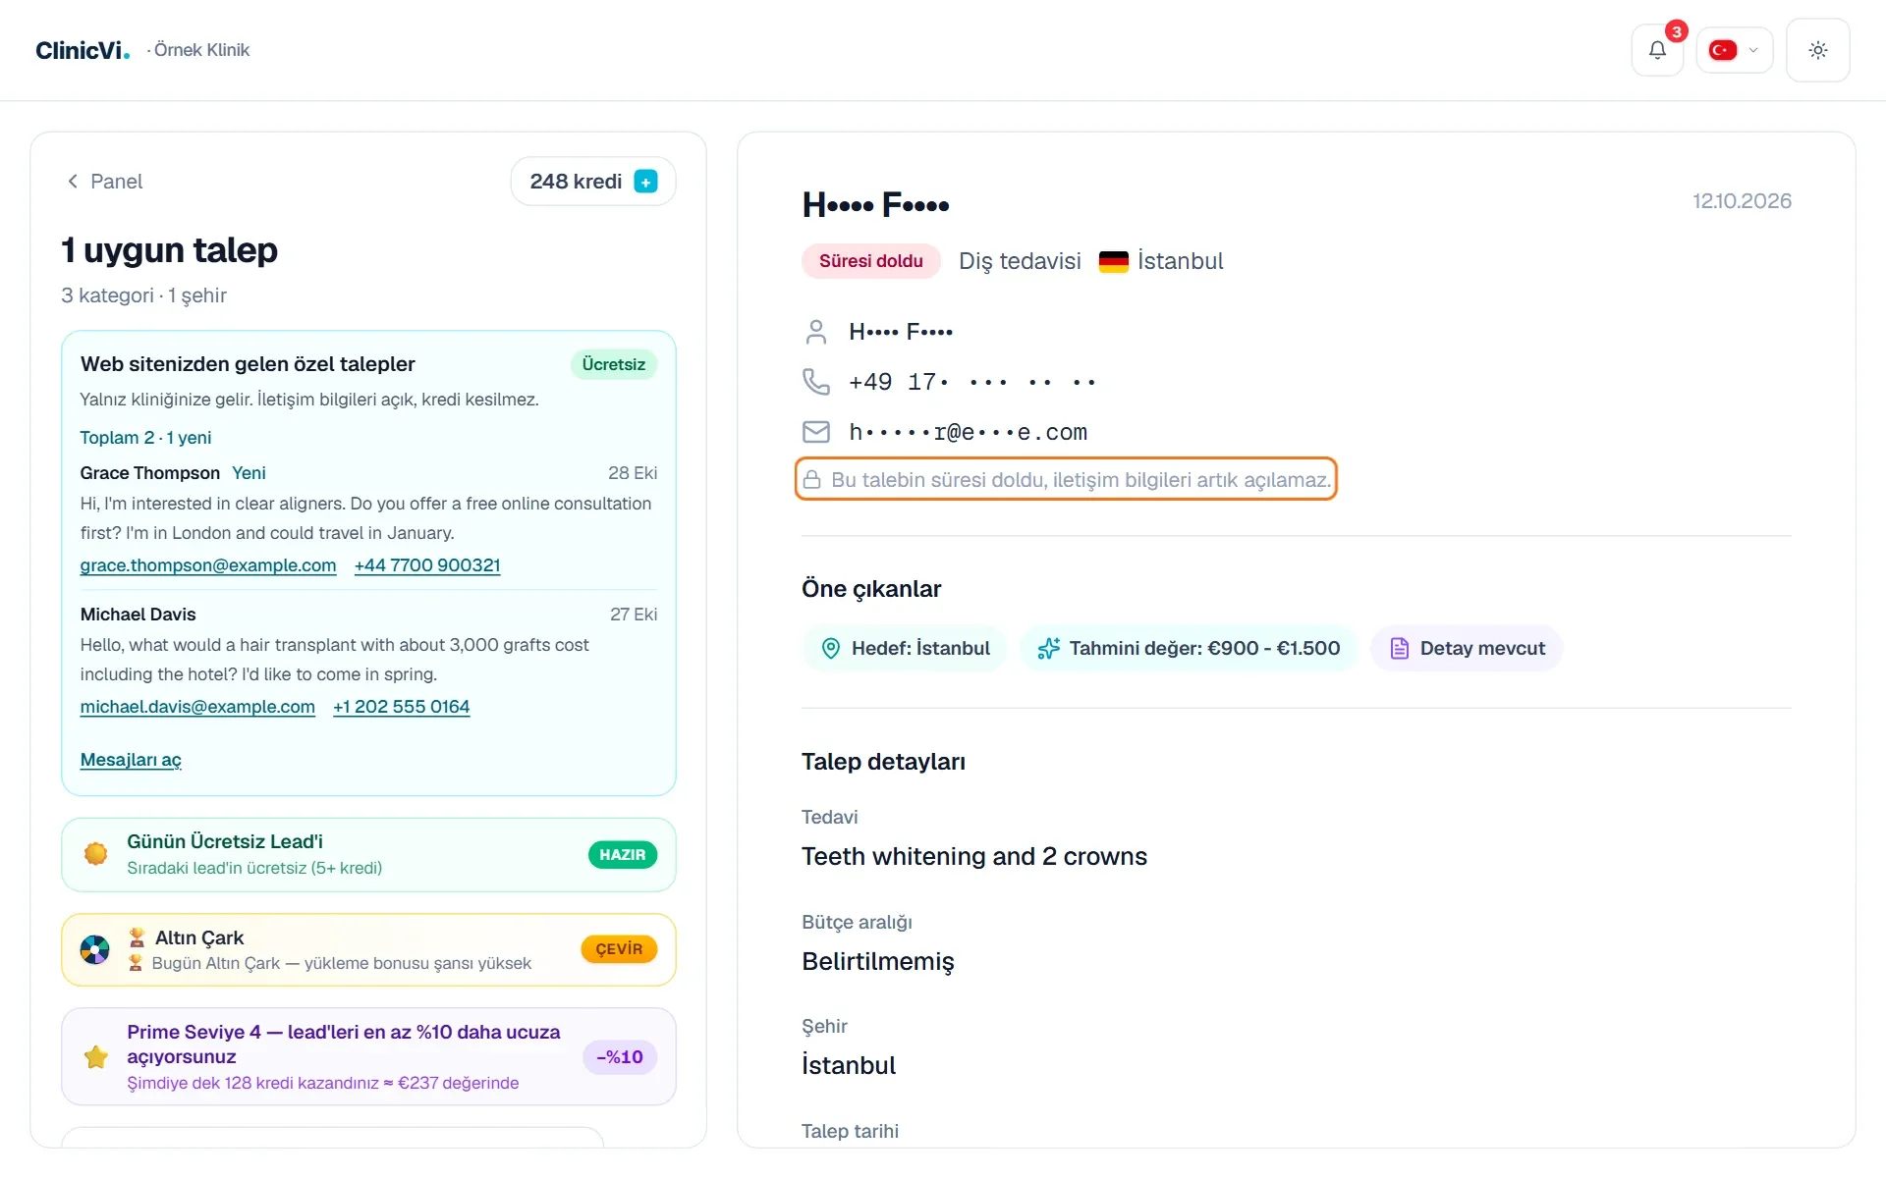Open michael.davis@example.com email link
Viewport: 1886px width, 1178px height.
pyautogui.click(x=197, y=707)
